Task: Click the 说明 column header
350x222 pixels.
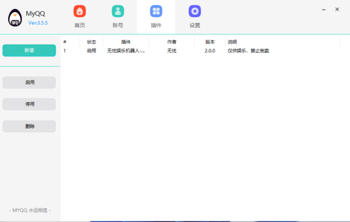Action: [232, 42]
